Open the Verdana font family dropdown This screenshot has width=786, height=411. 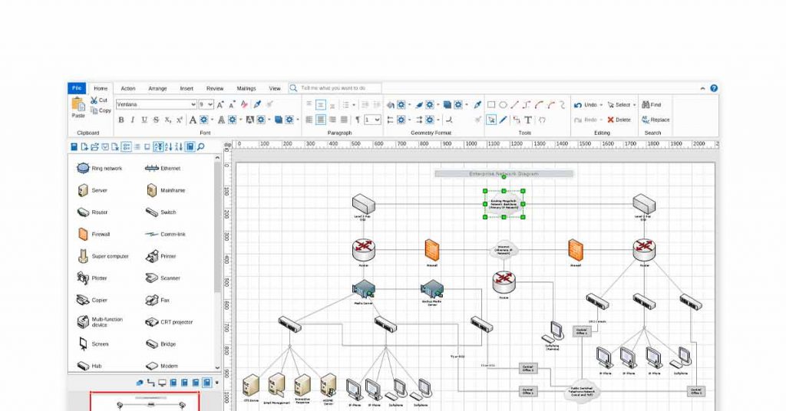[156, 104]
